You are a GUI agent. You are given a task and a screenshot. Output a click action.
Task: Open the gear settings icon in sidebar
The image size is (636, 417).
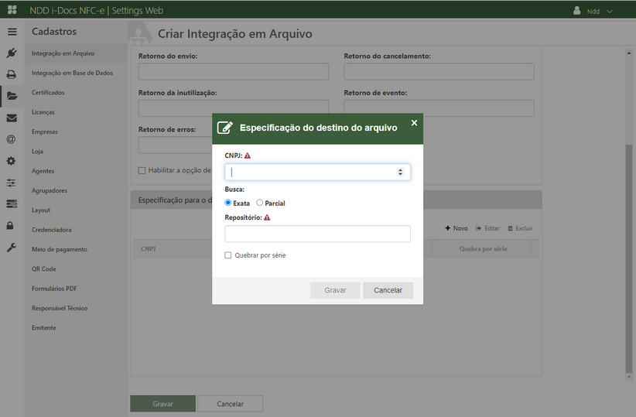pos(12,161)
